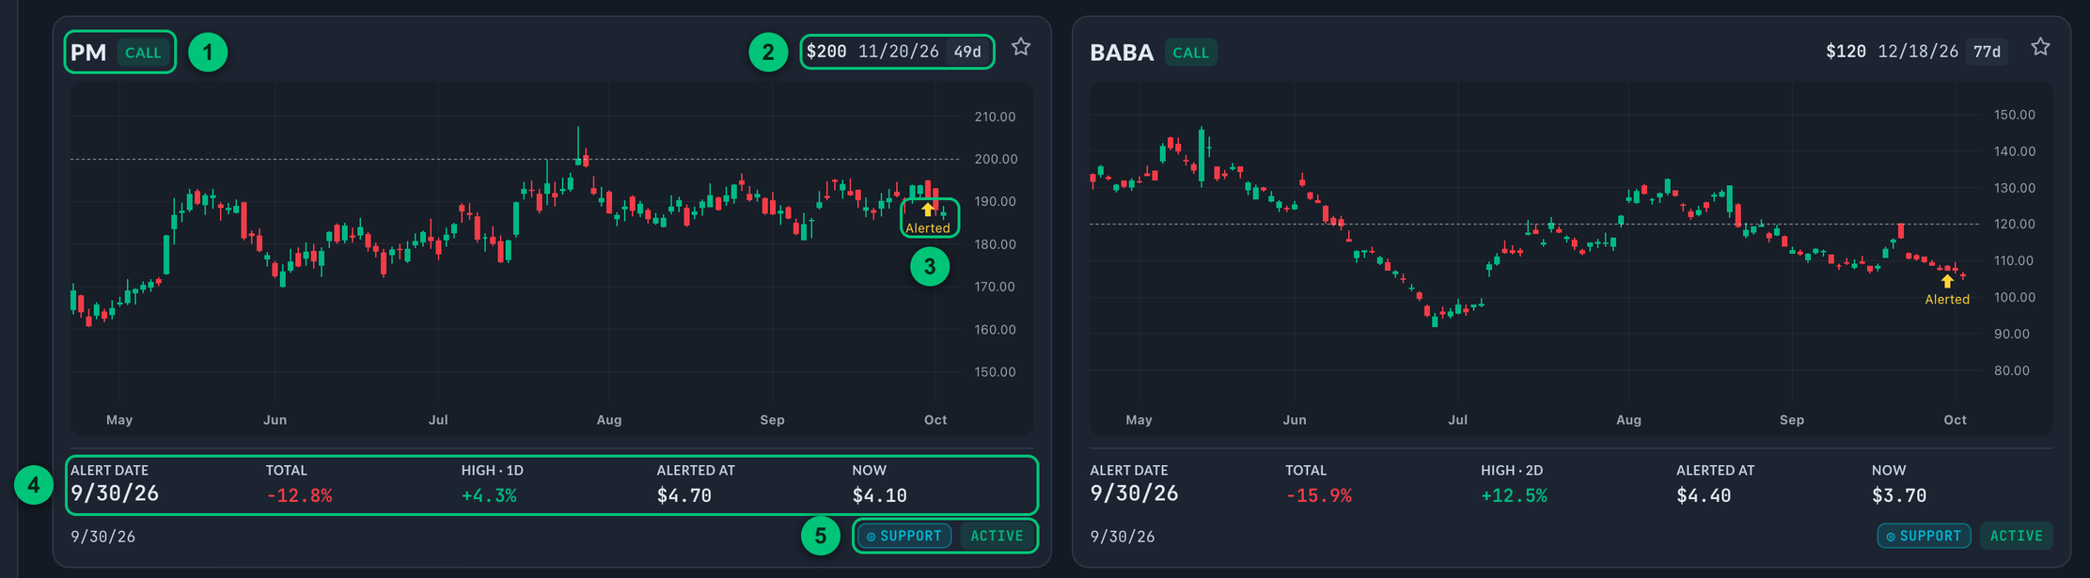Click the Aug label on PM chart axis
Viewport: 2090px width, 578px height.
point(609,420)
